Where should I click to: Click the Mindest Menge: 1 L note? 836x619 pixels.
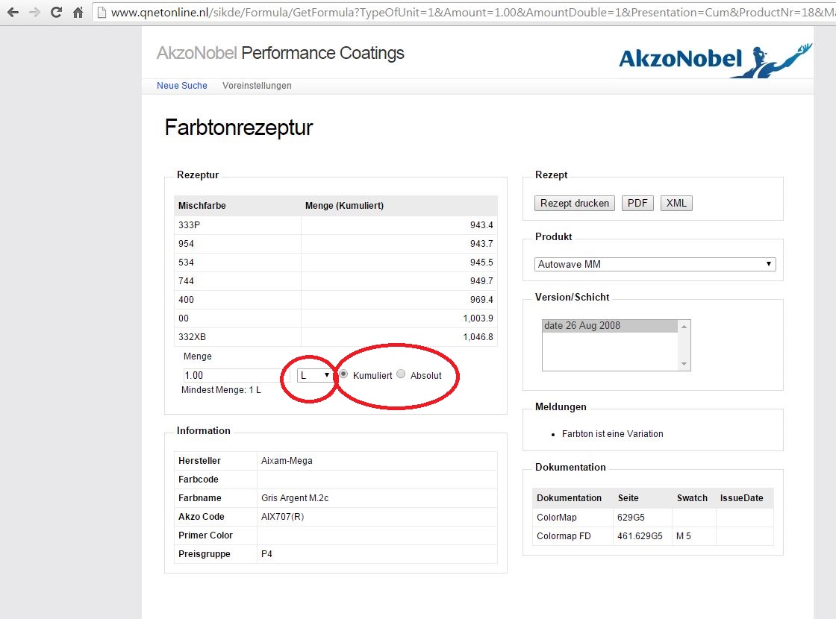(x=221, y=390)
